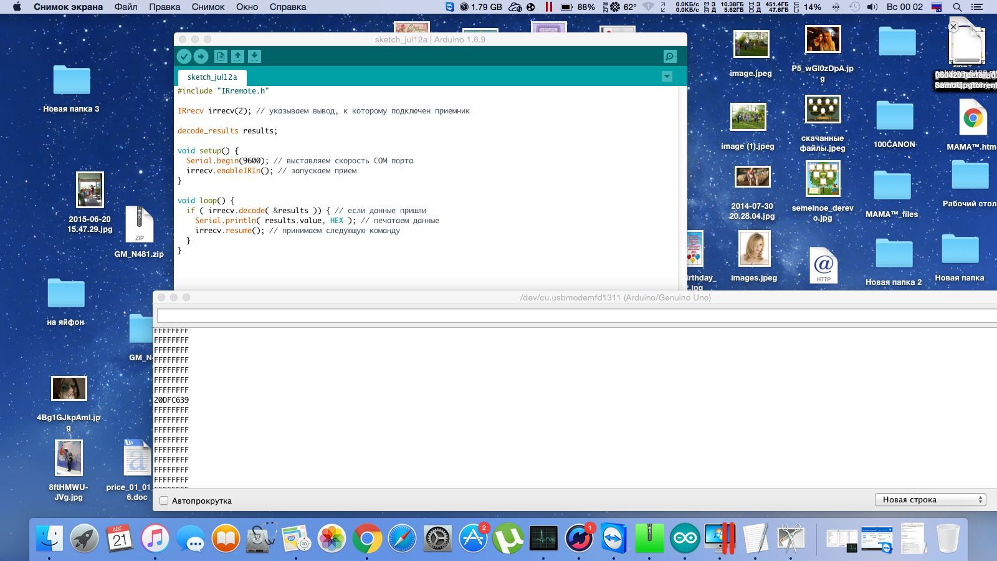Open the Serial Monitor magnifier icon
Screen dimensions: 997x561
click(x=670, y=56)
